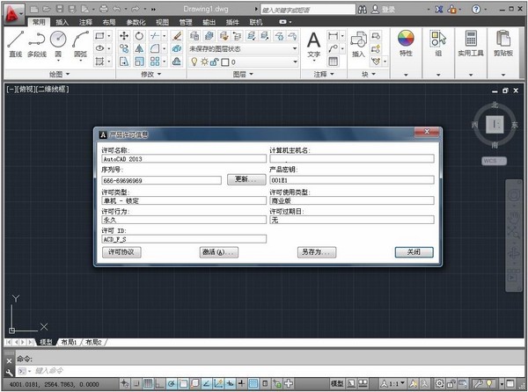
Task: Select the 圆 (Circle) tool
Action: [x=58, y=40]
